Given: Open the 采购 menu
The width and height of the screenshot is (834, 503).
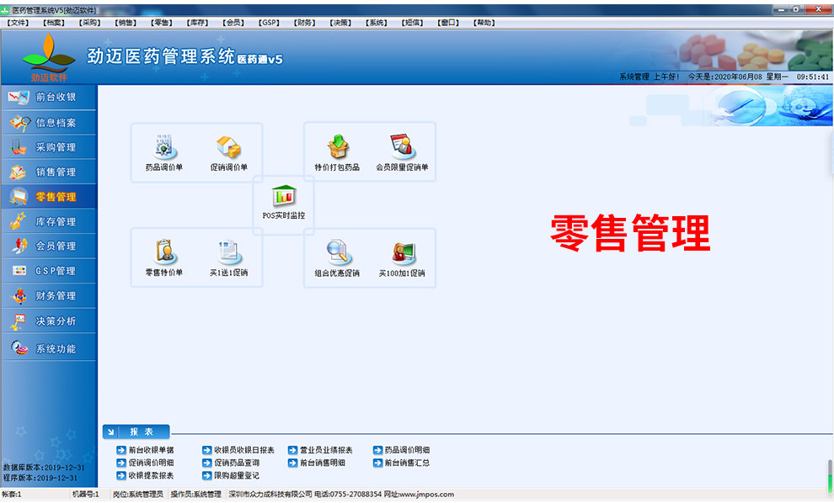Looking at the screenshot, I should click(90, 23).
